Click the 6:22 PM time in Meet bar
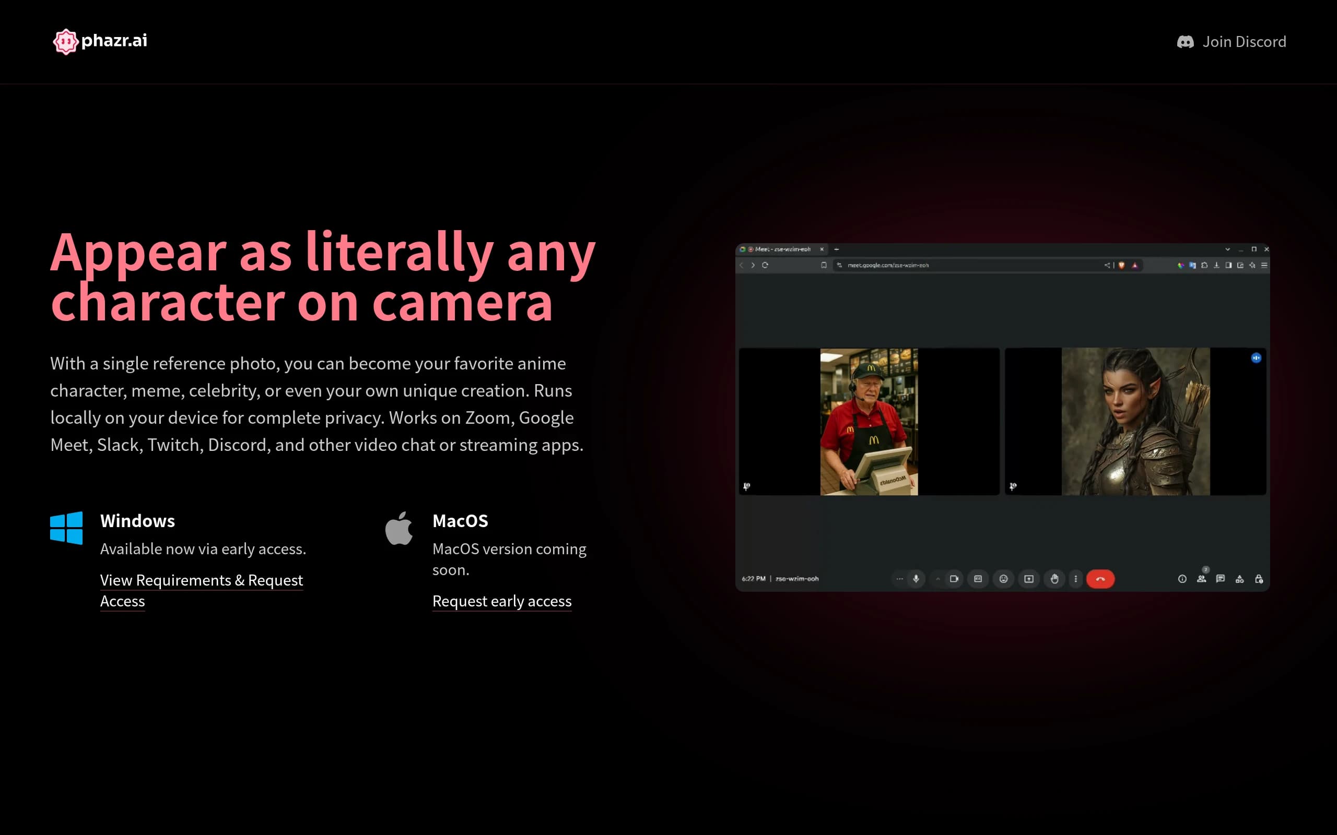The width and height of the screenshot is (1337, 835). click(x=754, y=579)
